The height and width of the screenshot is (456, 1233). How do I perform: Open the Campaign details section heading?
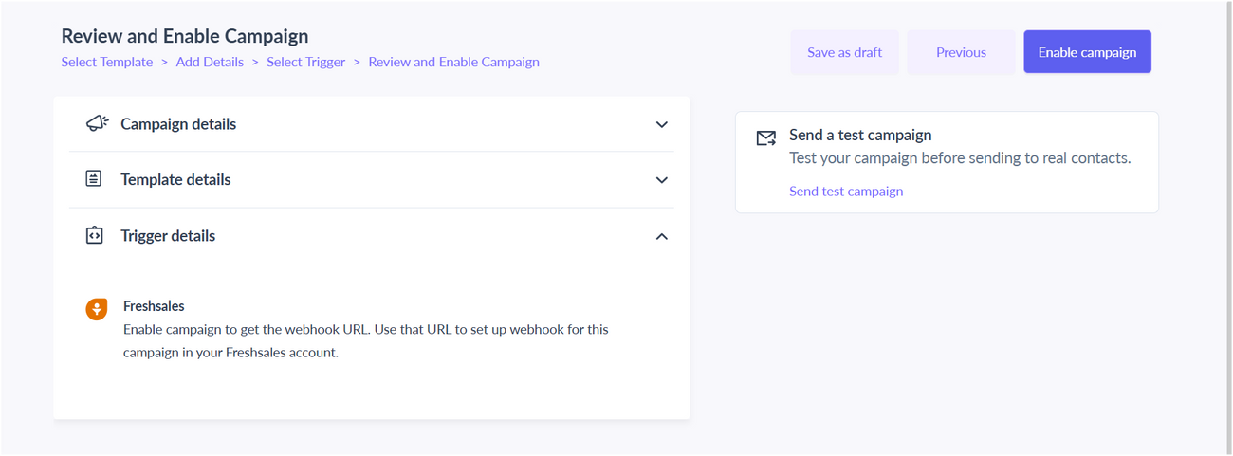(178, 124)
